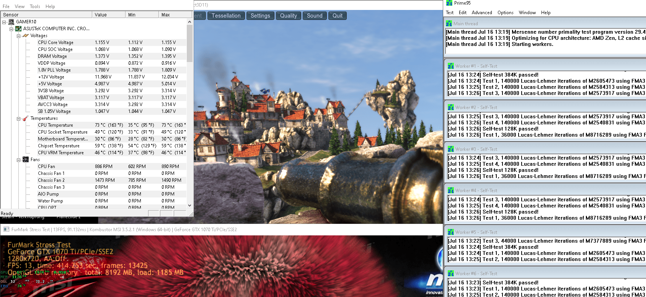Select the VDDP Voltage row
The image size is (646, 297).
coord(112,63)
